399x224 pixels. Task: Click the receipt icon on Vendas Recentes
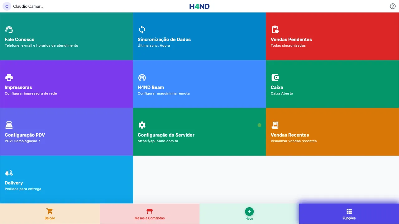pos(275,125)
